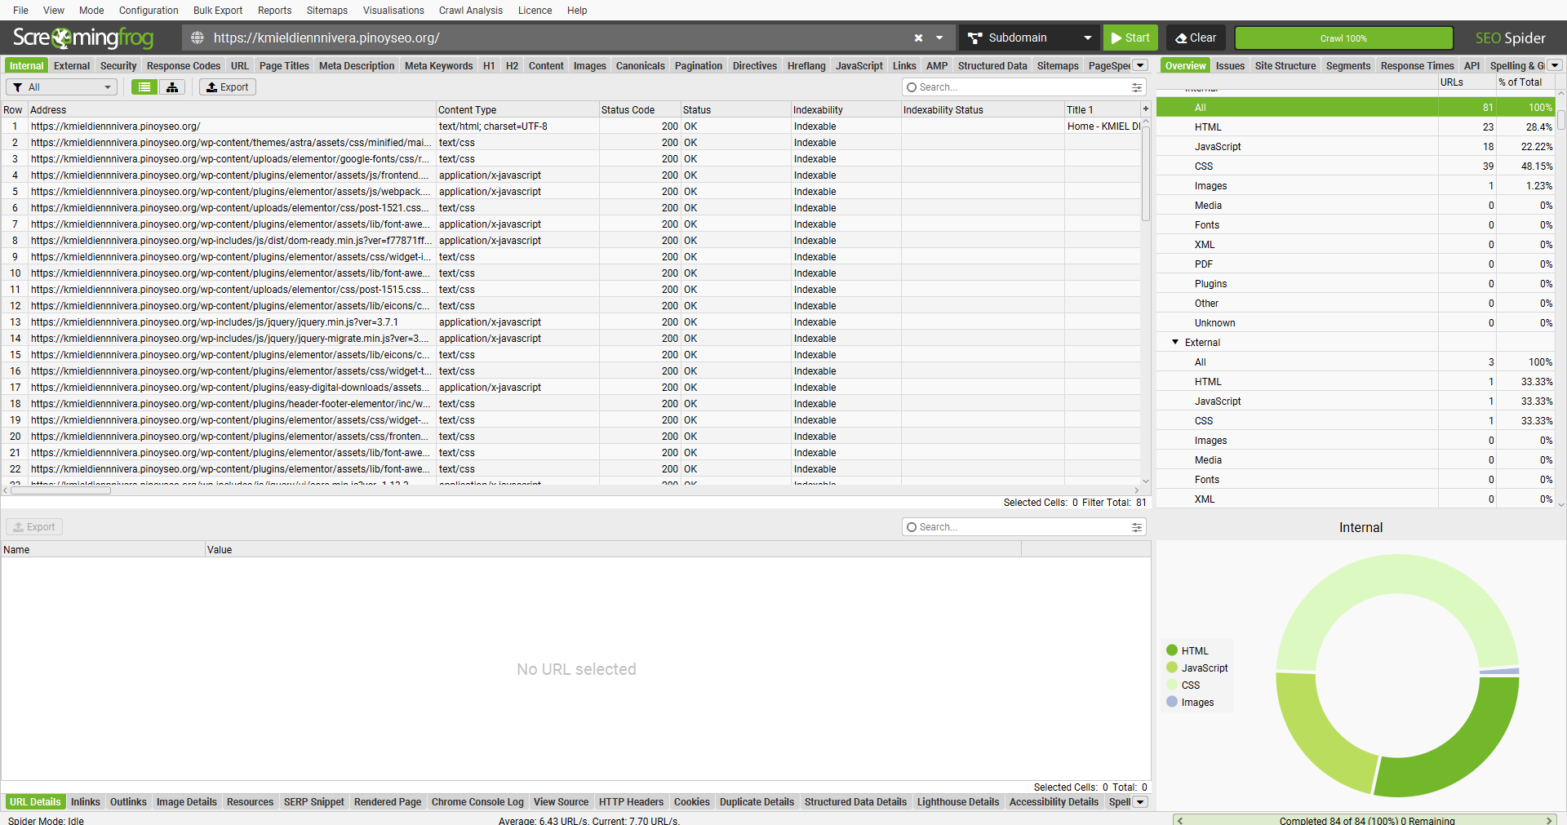1567x825 pixels.
Task: Open the Subdomain mode dropdown
Action: pos(1029,38)
